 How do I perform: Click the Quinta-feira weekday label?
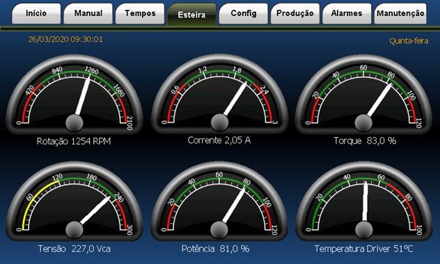[x=409, y=41]
